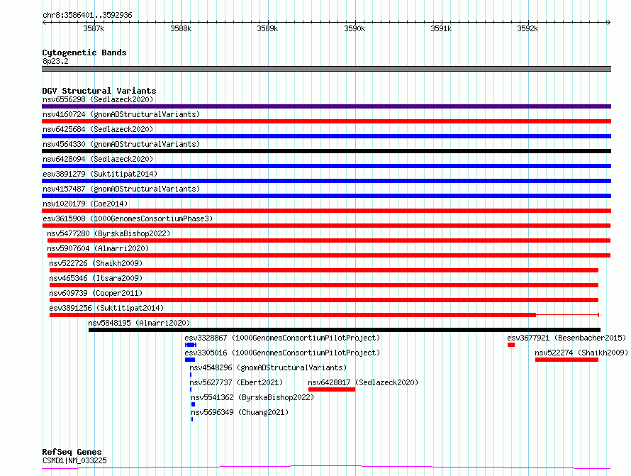
Task: Click the nsv6425684 (Sedlazeck2020) label
Action: click(x=98, y=129)
